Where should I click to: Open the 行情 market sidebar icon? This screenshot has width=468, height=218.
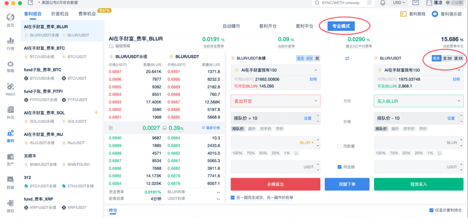10,40
